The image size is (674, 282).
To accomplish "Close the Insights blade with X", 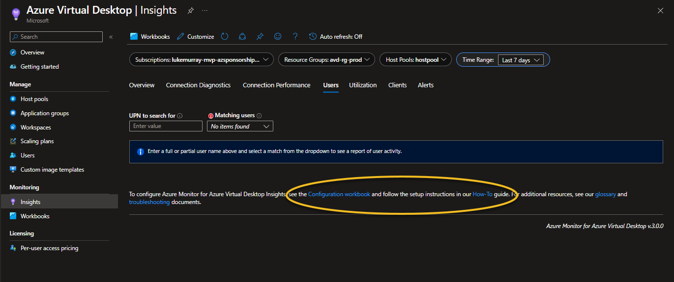I will point(660,10).
